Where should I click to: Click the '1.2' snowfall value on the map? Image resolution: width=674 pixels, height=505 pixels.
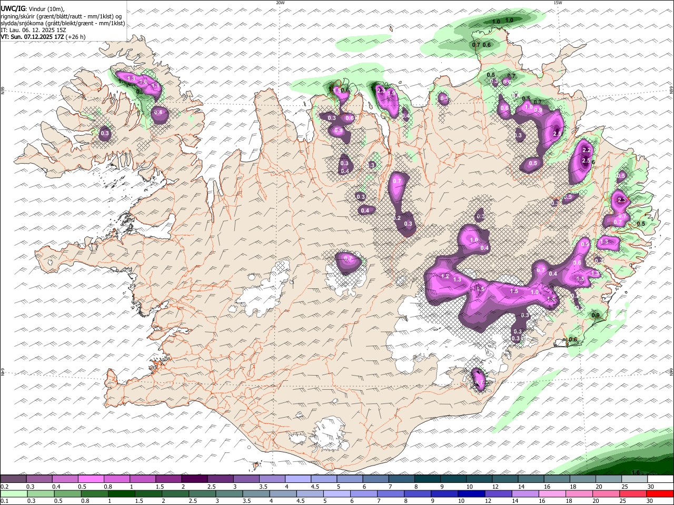pos(445,276)
